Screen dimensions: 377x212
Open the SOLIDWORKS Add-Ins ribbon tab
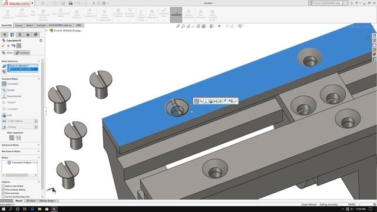[60, 25]
